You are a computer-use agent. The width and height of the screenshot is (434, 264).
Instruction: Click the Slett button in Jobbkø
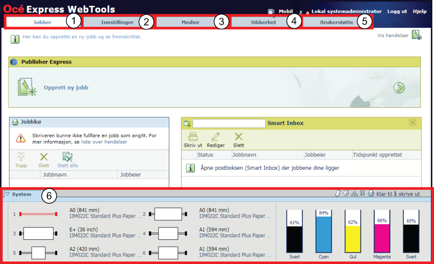click(43, 160)
